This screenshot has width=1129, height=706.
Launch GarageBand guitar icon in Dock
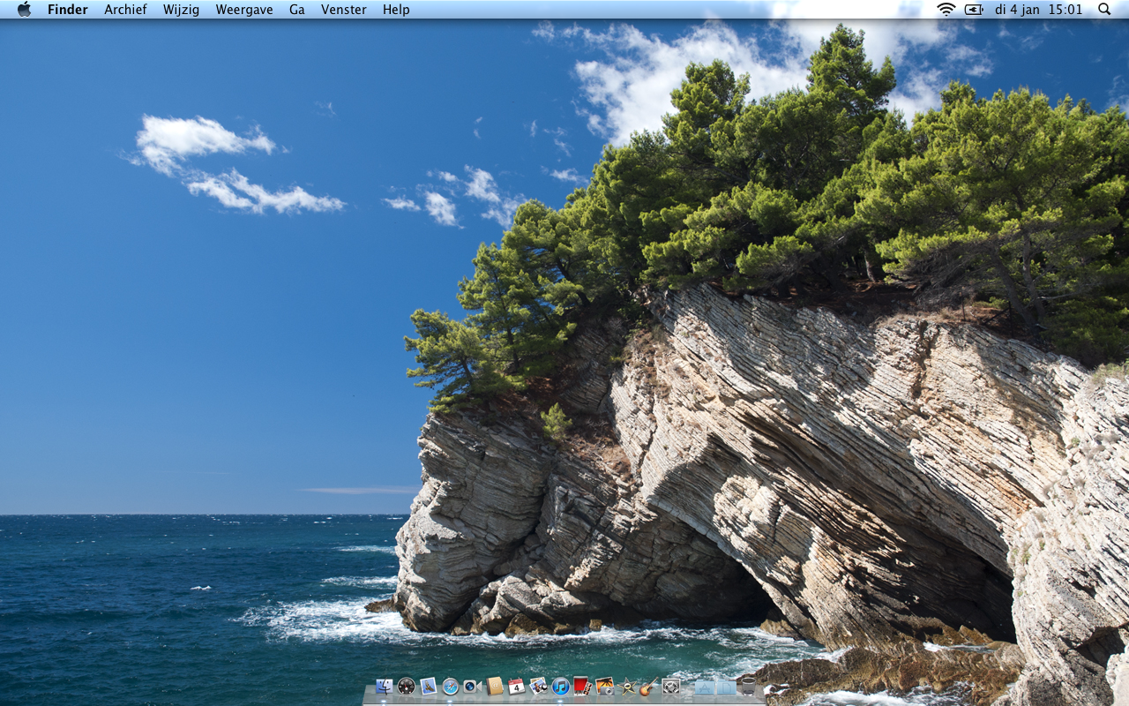click(649, 687)
